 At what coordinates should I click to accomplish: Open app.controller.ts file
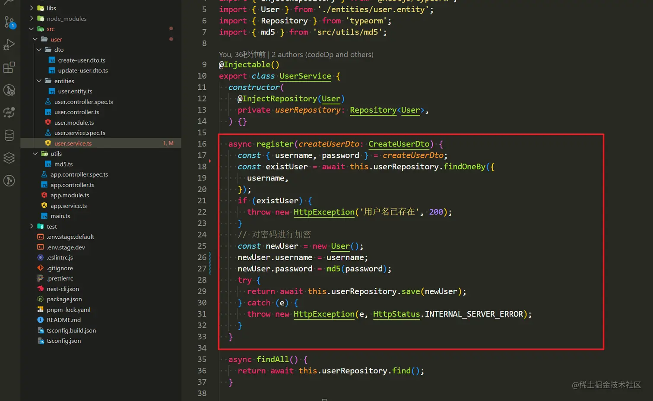tap(72, 185)
